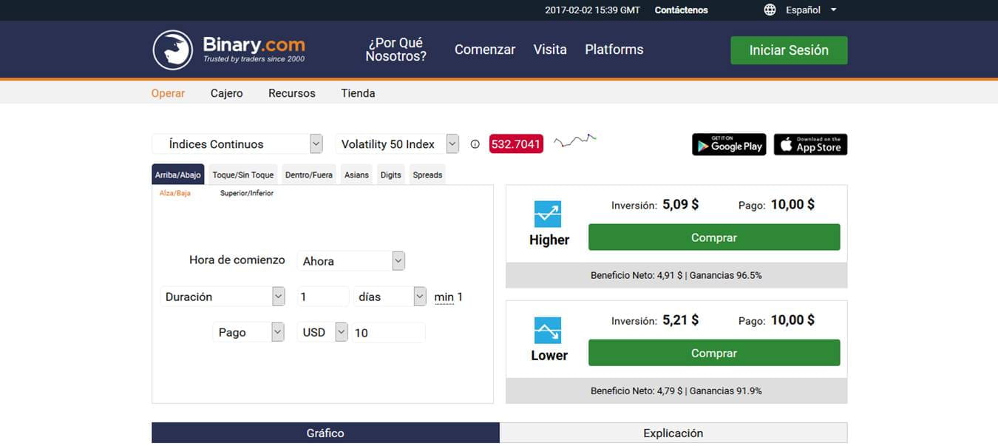This screenshot has width=998, height=446.
Task: Click the Lower contract icon
Action: tap(548, 330)
